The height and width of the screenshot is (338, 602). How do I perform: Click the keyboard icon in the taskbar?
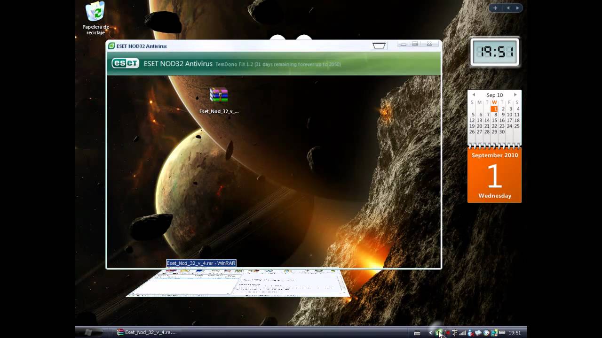(x=417, y=333)
